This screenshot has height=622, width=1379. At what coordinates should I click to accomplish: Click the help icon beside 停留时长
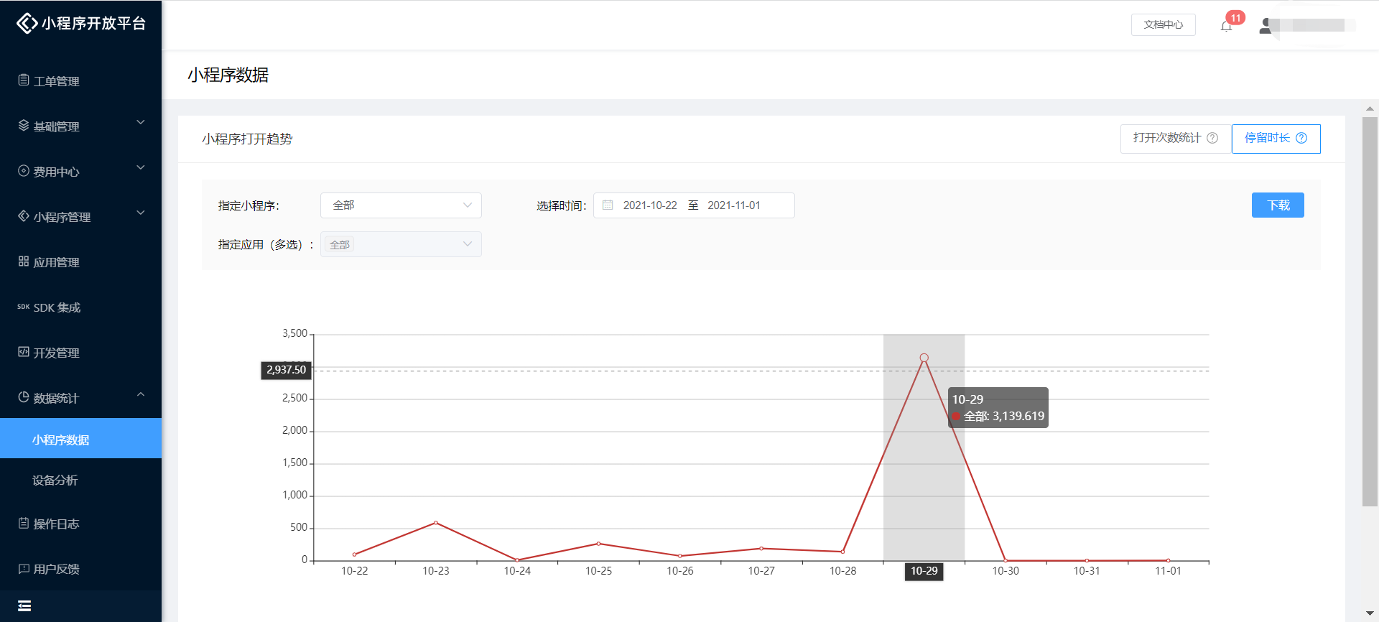pos(1301,138)
